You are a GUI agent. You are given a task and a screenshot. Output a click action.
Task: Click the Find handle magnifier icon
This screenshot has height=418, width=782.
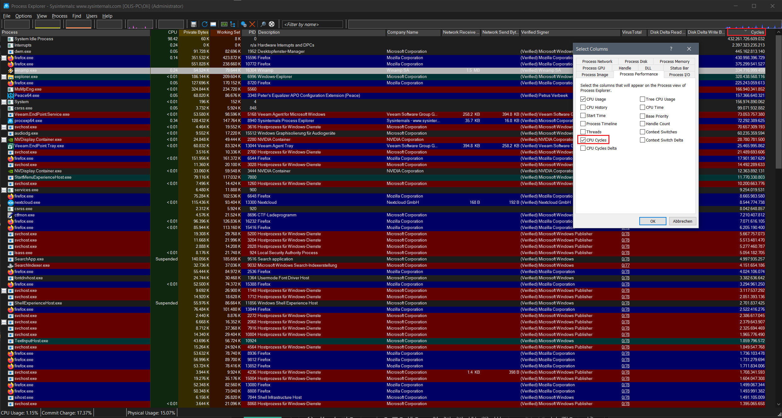tap(263, 24)
